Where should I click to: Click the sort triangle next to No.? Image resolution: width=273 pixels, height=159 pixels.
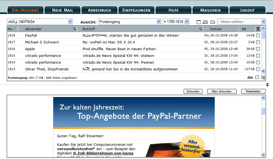point(16,29)
